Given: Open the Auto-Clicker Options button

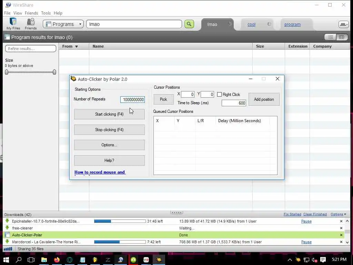Looking at the screenshot, I should [109, 145].
